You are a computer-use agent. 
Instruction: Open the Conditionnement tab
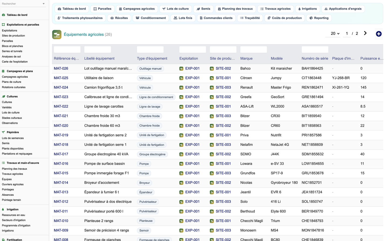pyautogui.click(x=151, y=18)
